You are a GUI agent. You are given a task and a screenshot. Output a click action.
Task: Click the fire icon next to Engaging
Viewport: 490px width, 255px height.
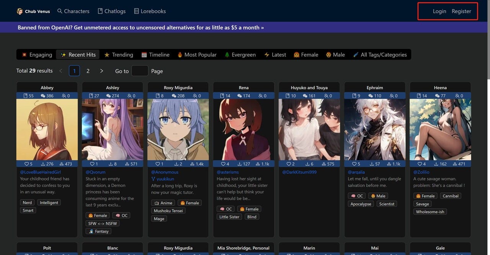(x=24, y=55)
